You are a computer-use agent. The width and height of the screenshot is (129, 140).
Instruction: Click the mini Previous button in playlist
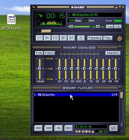[77, 132]
